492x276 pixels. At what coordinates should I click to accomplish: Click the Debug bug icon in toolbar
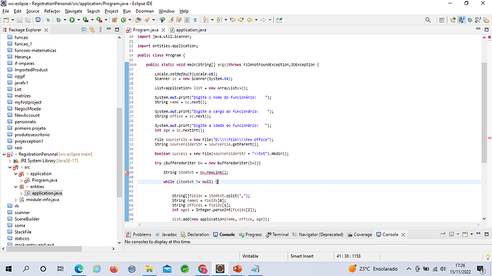point(58,20)
